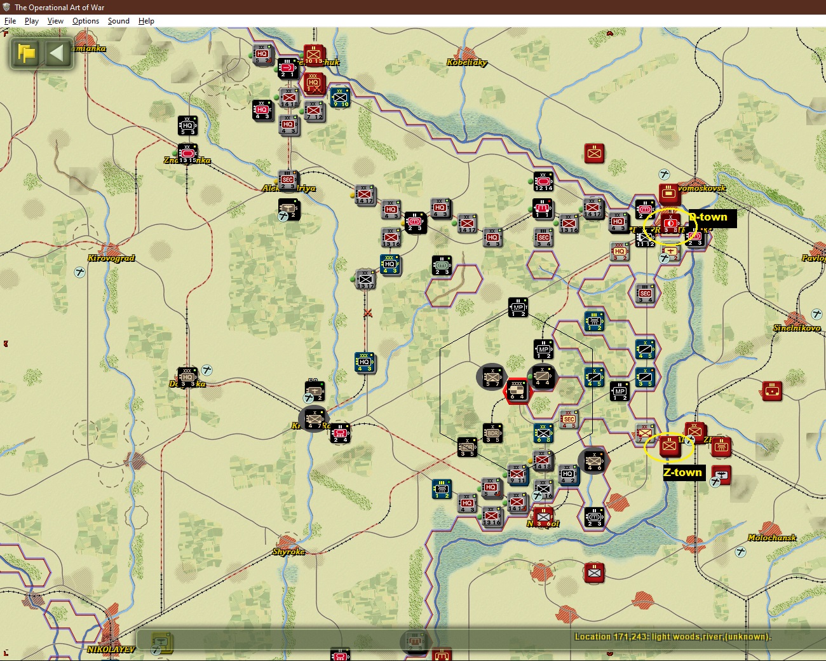
Task: Open the Help menu
Action: (146, 21)
